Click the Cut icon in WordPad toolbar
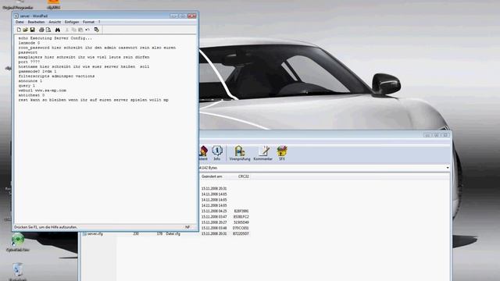Viewport: 500px width, 281px height. [67, 30]
